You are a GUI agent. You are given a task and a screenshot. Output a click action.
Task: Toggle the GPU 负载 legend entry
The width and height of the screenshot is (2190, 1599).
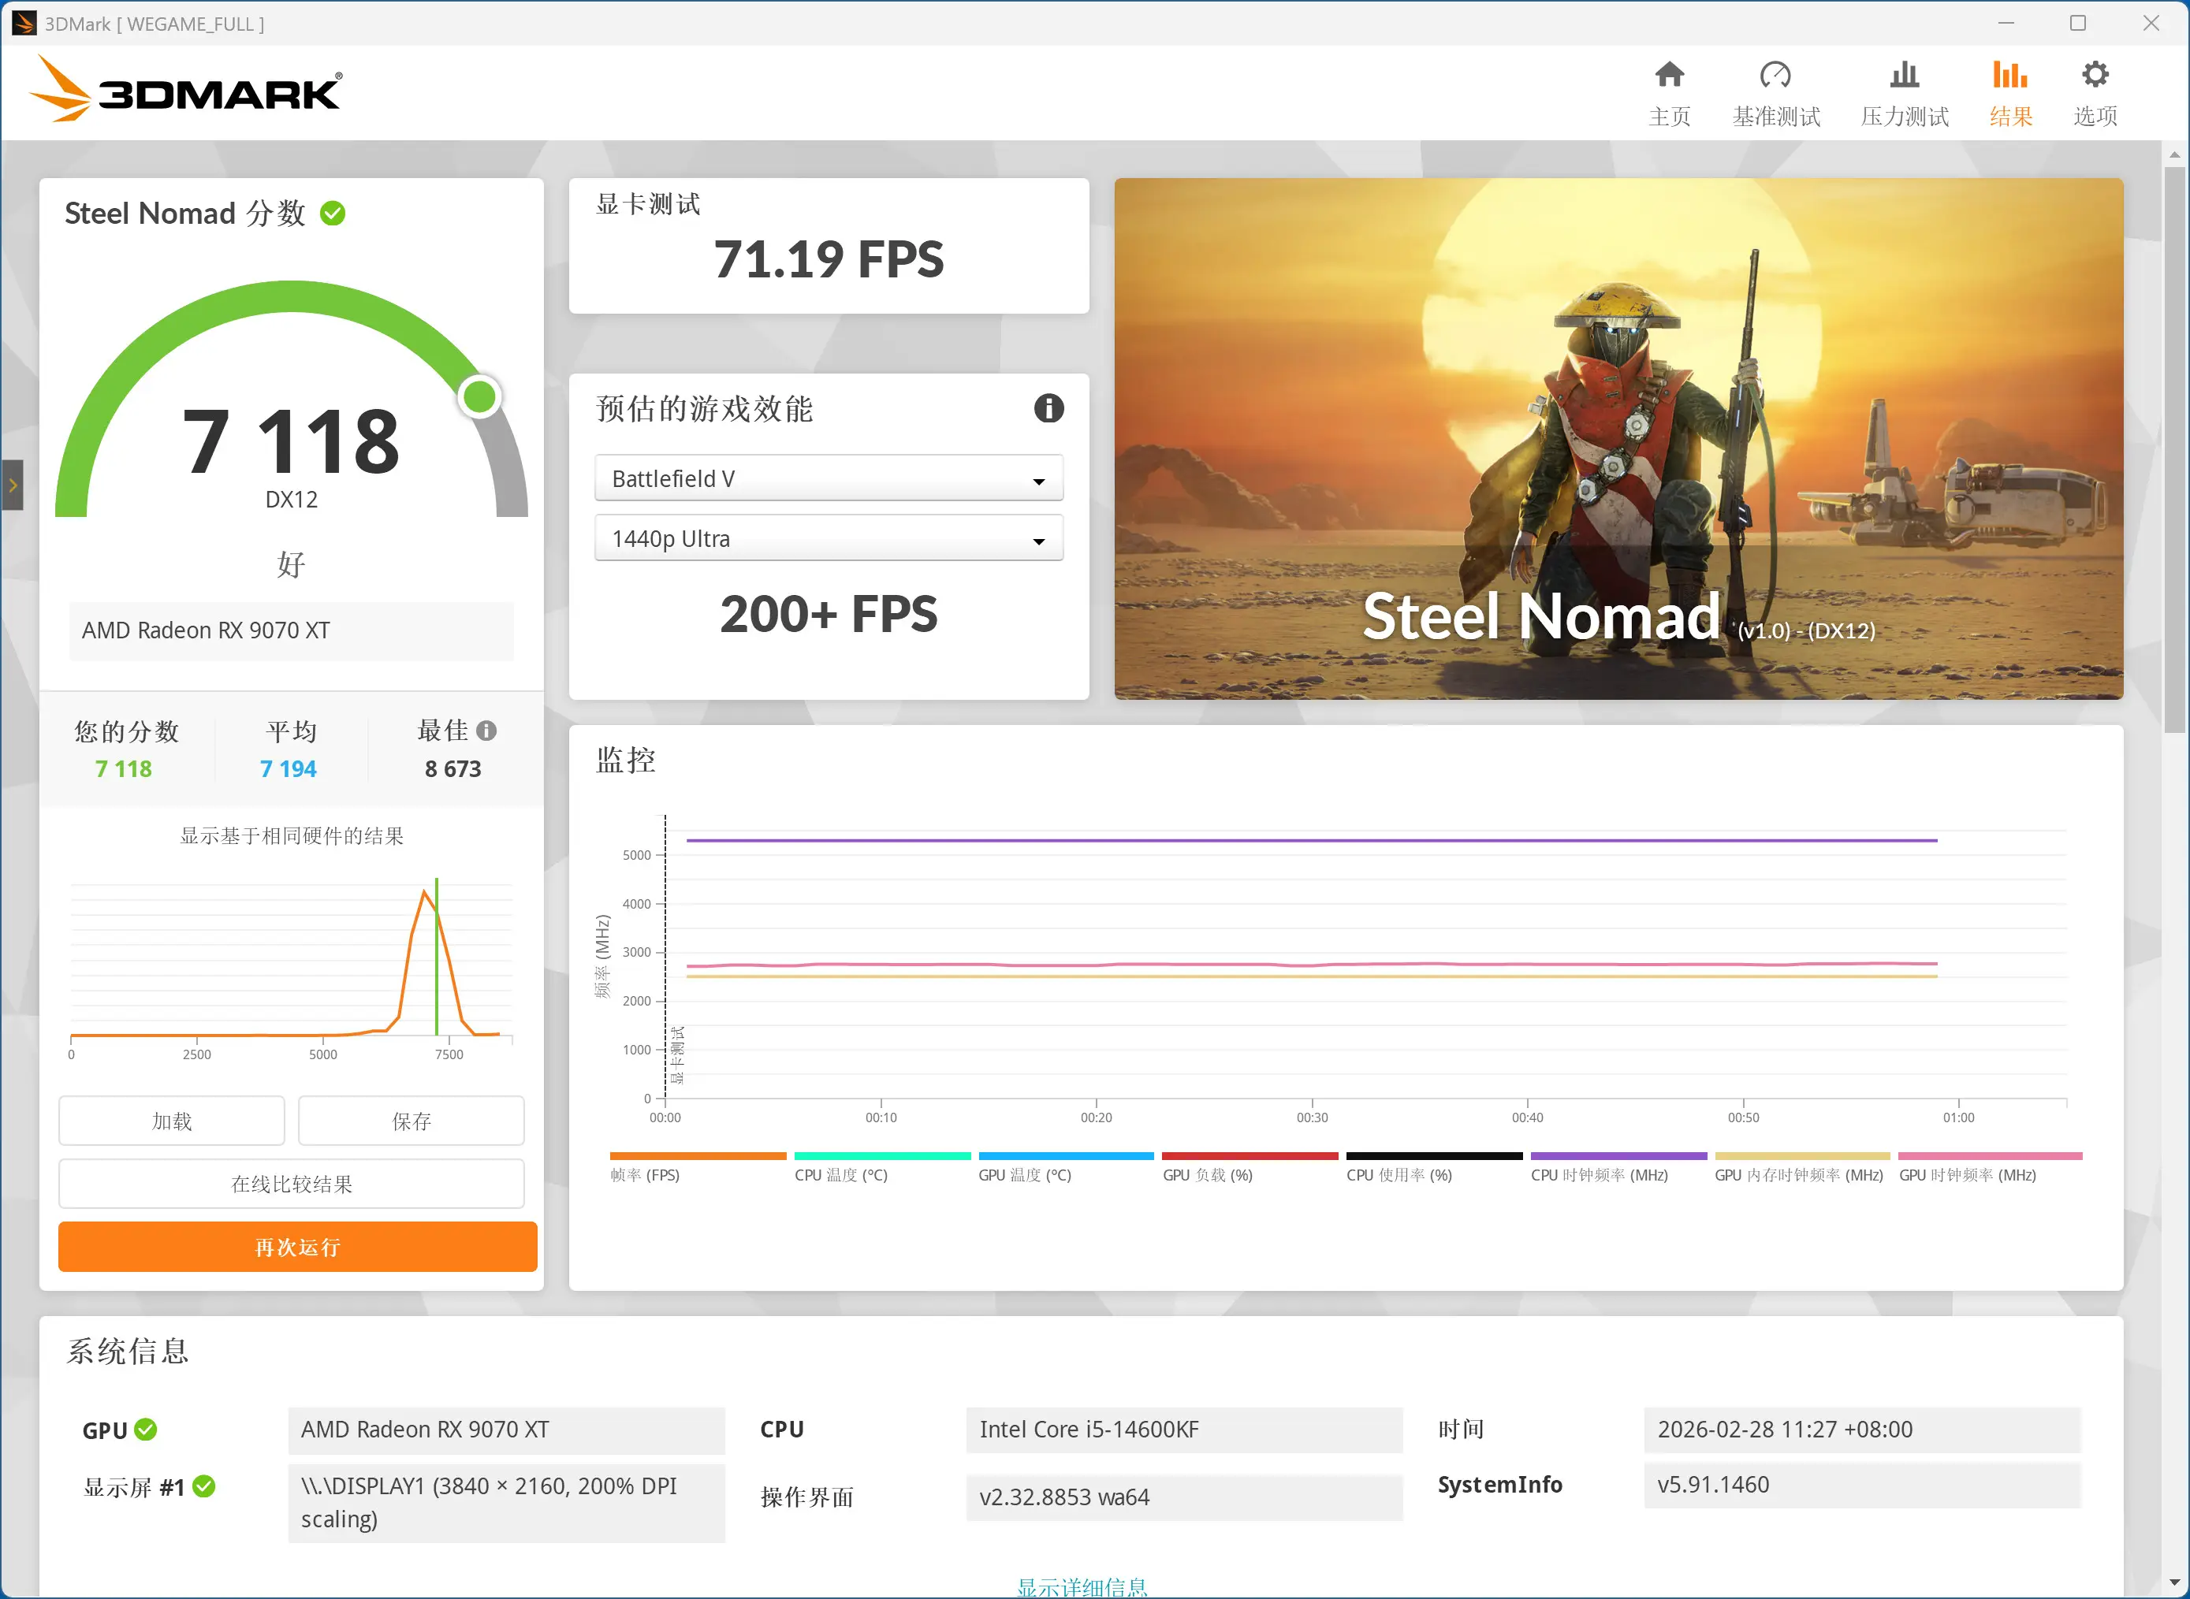[1209, 1165]
